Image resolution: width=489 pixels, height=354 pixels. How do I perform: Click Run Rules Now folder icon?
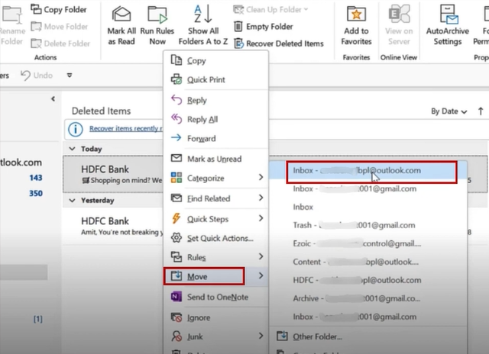[x=157, y=14]
